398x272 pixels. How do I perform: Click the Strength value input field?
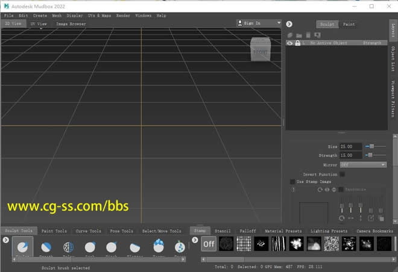click(x=351, y=155)
